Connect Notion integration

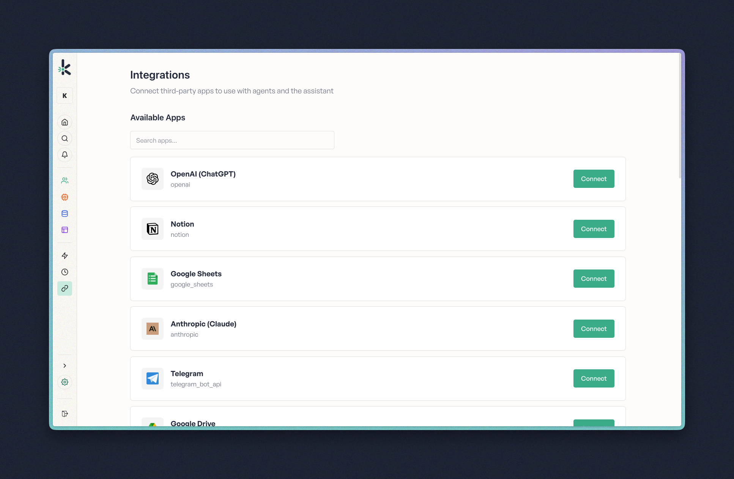[x=594, y=229]
